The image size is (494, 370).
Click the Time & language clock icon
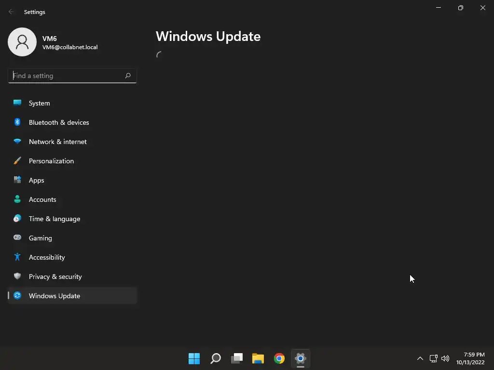17,218
